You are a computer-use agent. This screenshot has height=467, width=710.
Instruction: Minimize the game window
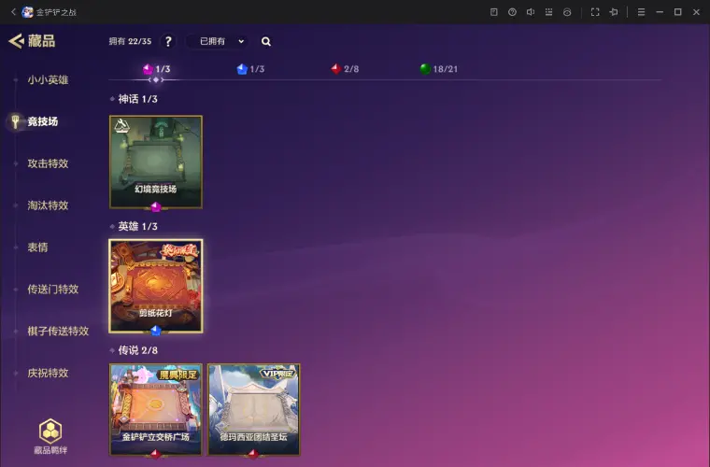(x=660, y=12)
